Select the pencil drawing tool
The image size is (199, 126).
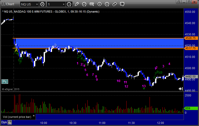[77, 4]
